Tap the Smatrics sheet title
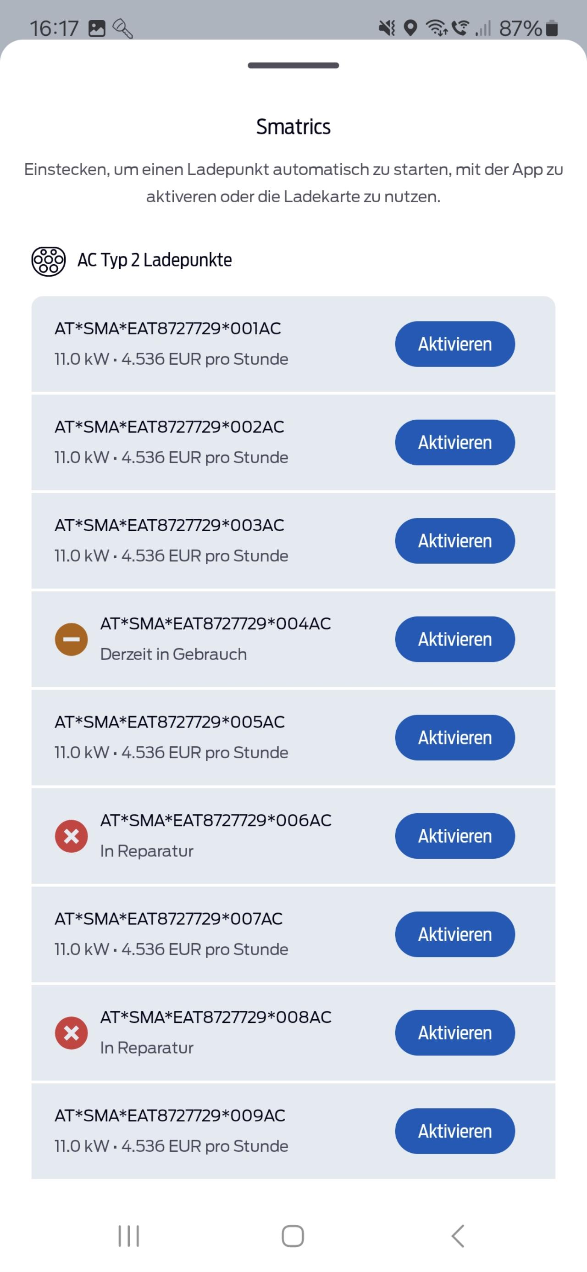Viewport: 587px width, 1272px height. click(x=293, y=127)
